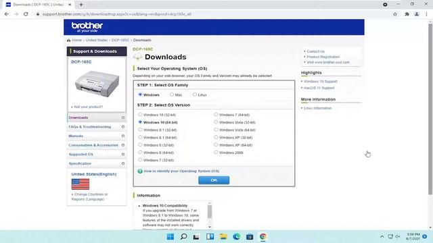Show hidden tray icons chevron
Viewport: 433px width, 243px height.
pyautogui.click(x=382, y=237)
